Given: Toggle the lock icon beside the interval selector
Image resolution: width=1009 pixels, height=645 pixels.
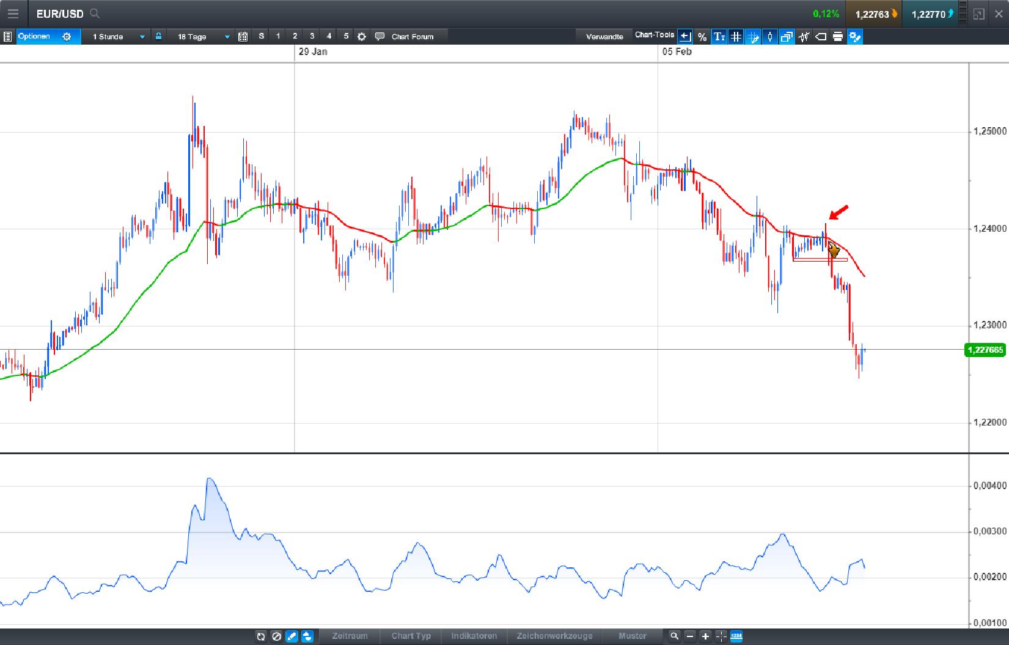Looking at the screenshot, I should [x=158, y=37].
